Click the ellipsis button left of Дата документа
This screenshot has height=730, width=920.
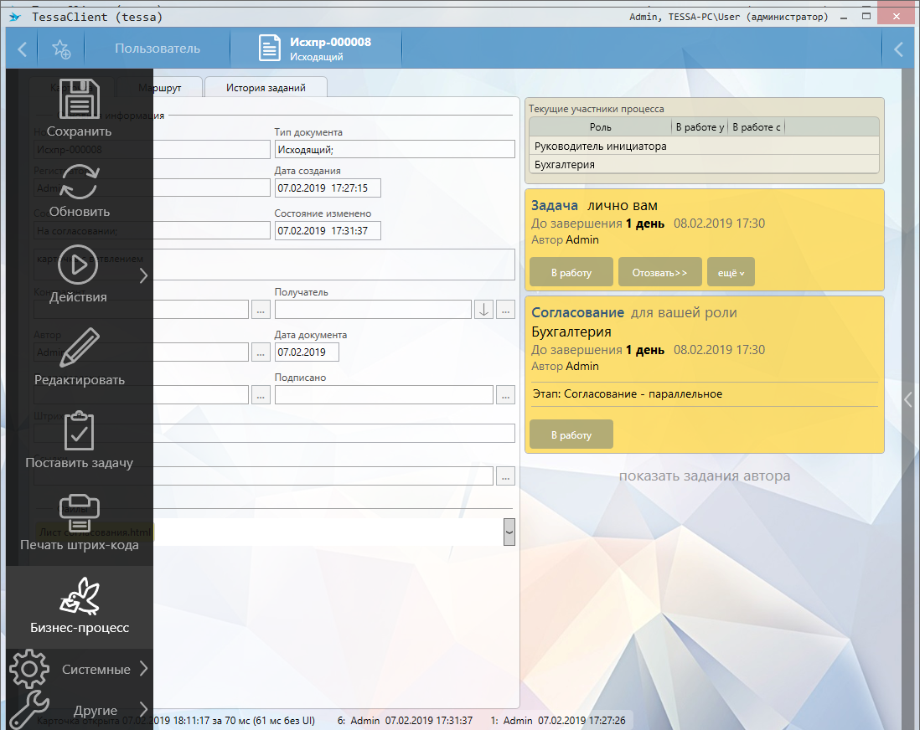261,352
